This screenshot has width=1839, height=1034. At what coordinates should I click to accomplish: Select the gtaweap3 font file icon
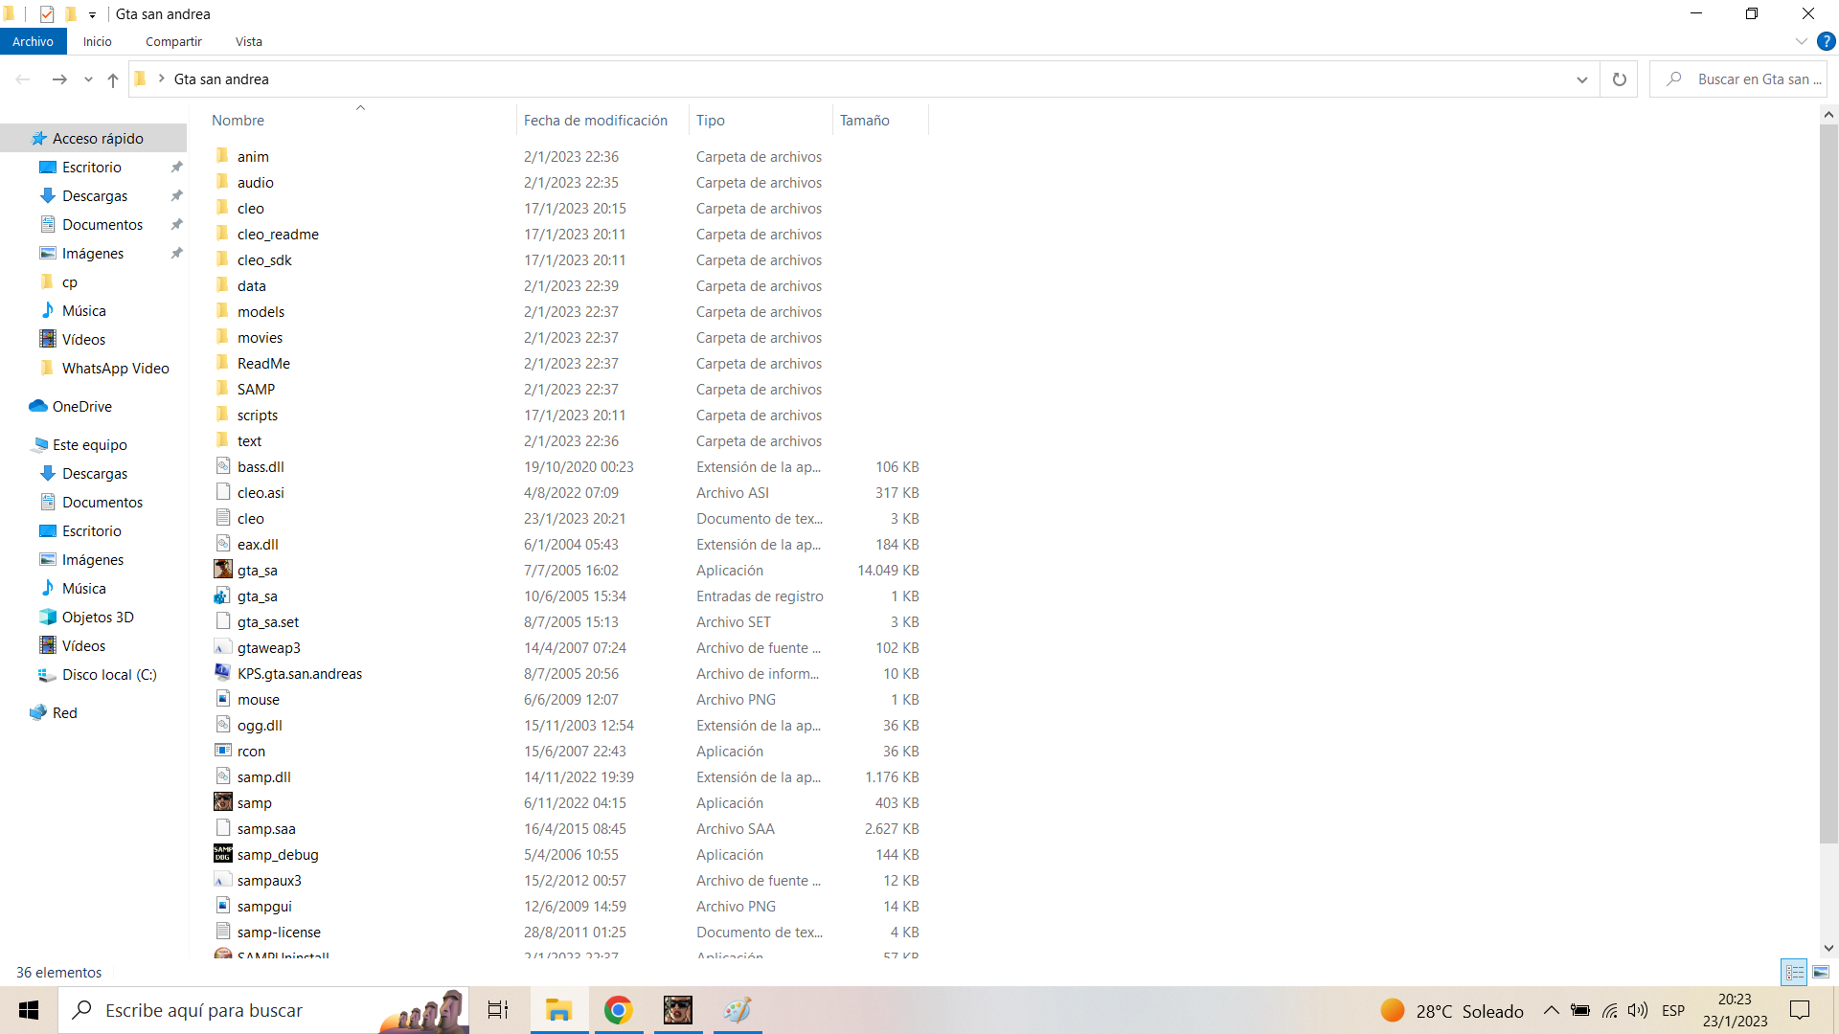tap(223, 647)
